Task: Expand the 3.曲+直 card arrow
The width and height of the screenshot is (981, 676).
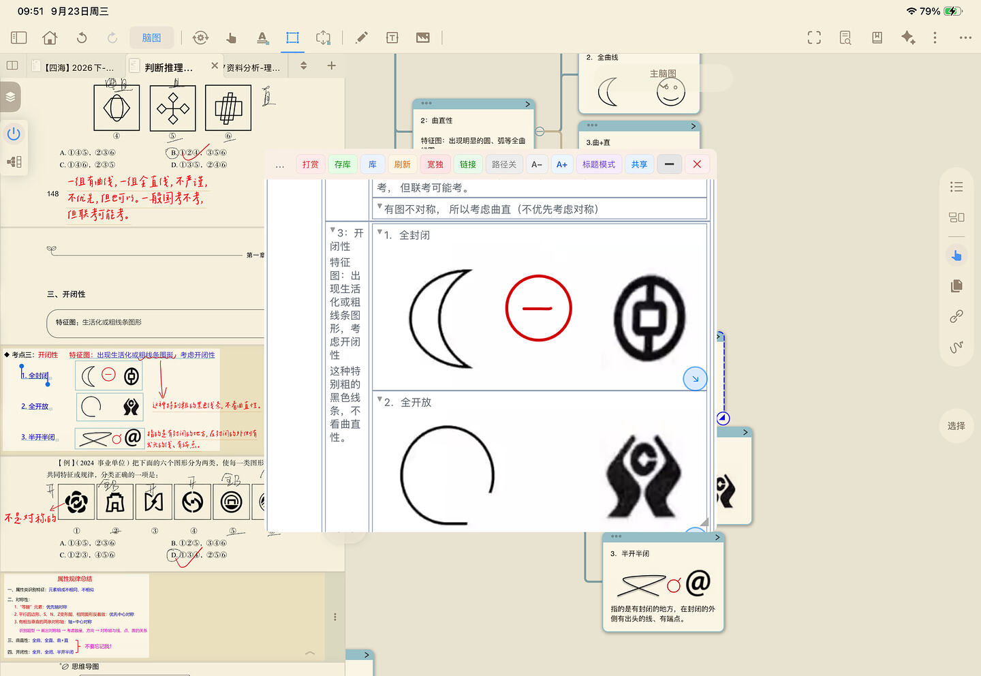Action: point(694,126)
